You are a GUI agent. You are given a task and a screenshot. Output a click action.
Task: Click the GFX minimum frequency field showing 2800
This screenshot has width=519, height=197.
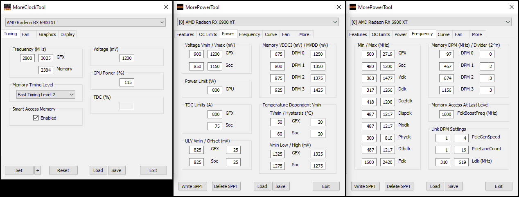[27, 59]
